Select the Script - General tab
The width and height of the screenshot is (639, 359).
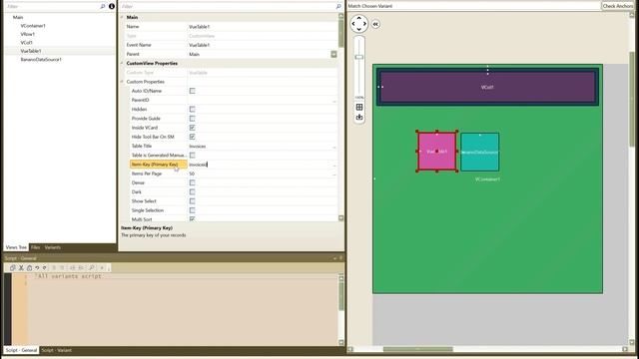(x=21, y=350)
